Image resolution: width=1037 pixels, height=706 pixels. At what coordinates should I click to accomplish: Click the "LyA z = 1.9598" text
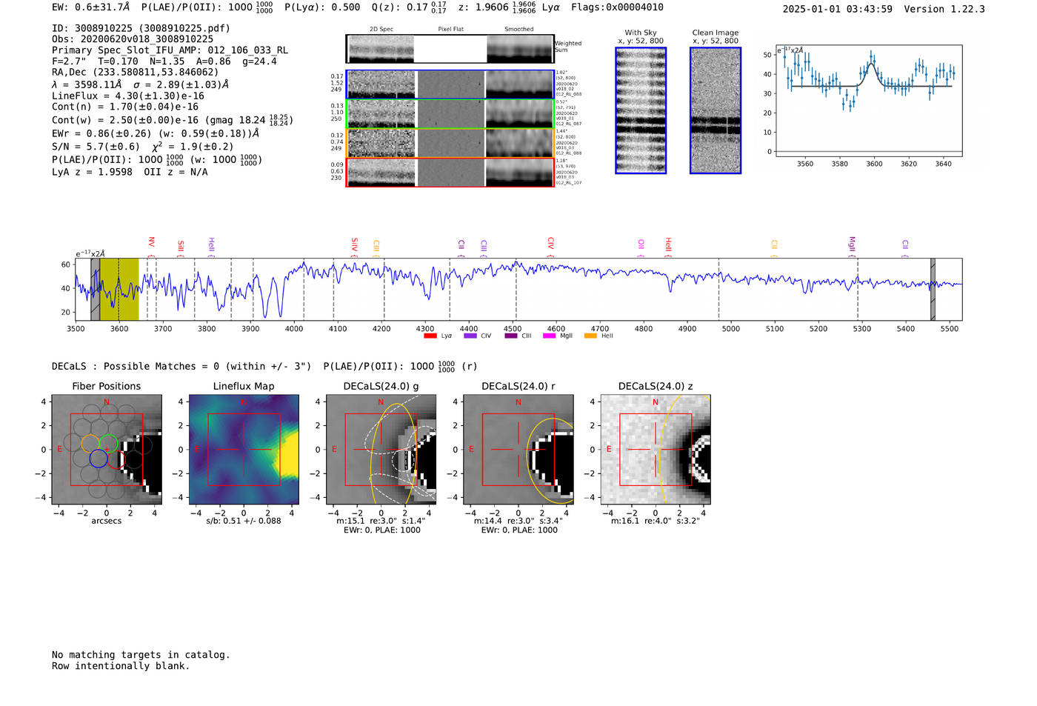pos(92,172)
